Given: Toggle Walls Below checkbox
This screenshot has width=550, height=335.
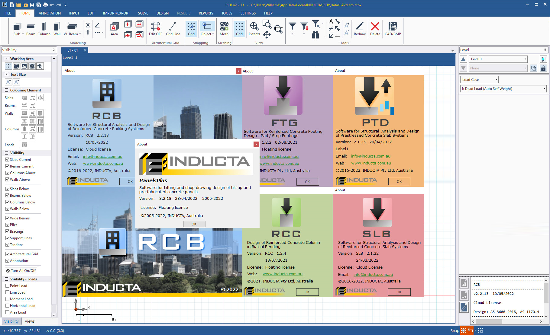Looking at the screenshot, I should click(x=7, y=209).
